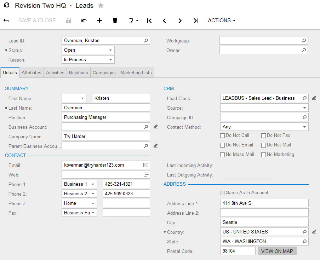The width and height of the screenshot is (320, 260).
Task: Go to the previous record
Action: [165, 21]
